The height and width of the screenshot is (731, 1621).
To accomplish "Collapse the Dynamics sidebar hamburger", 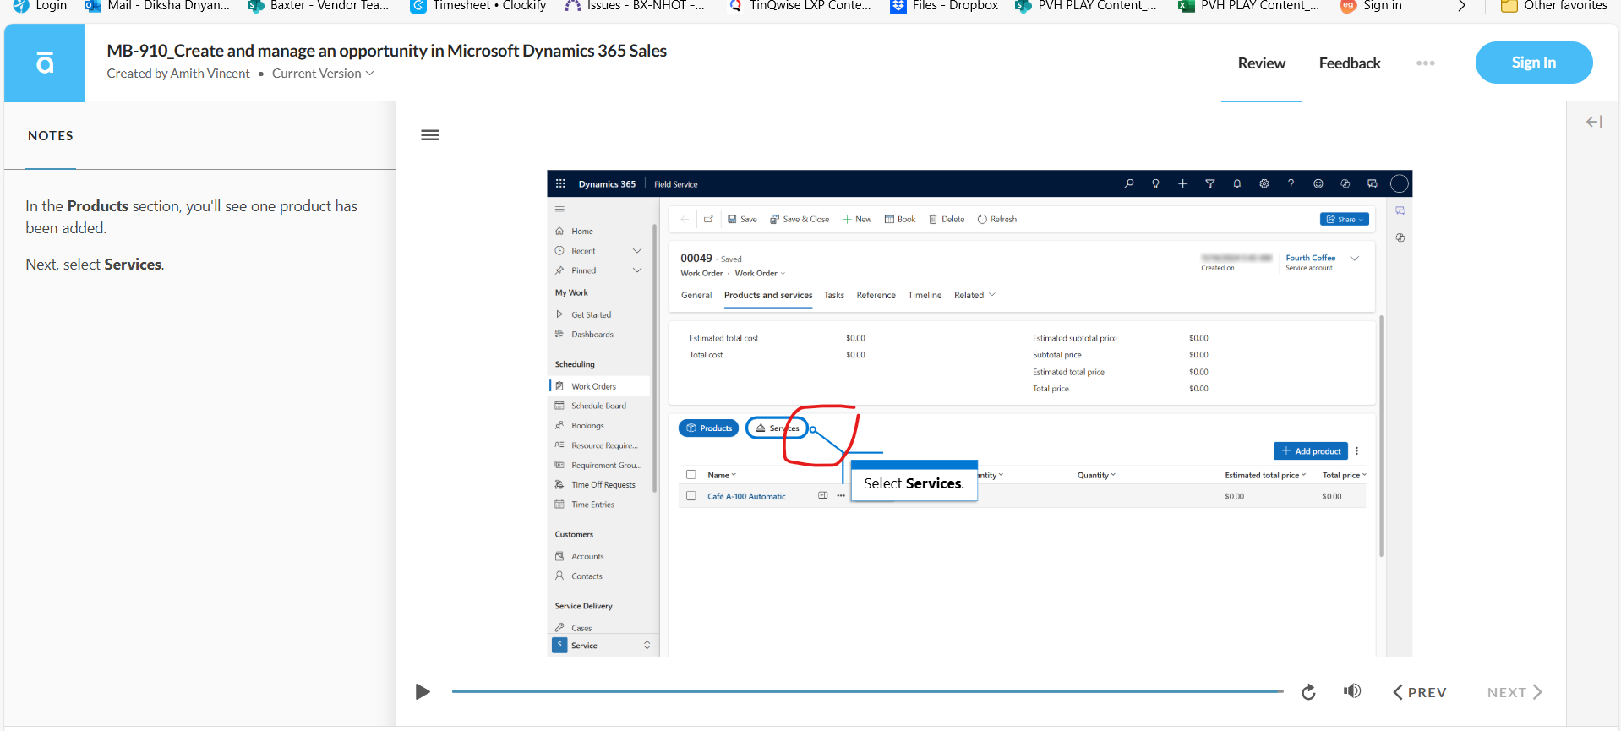I will pos(559,208).
